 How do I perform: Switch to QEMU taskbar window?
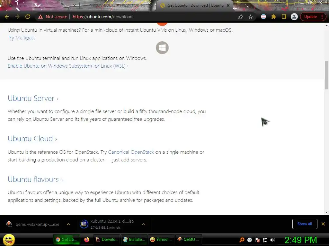[x=188, y=240]
